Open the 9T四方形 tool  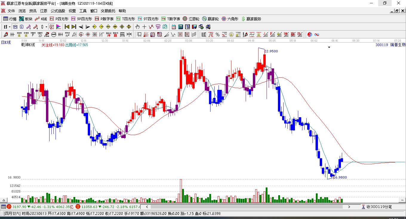[148, 19]
